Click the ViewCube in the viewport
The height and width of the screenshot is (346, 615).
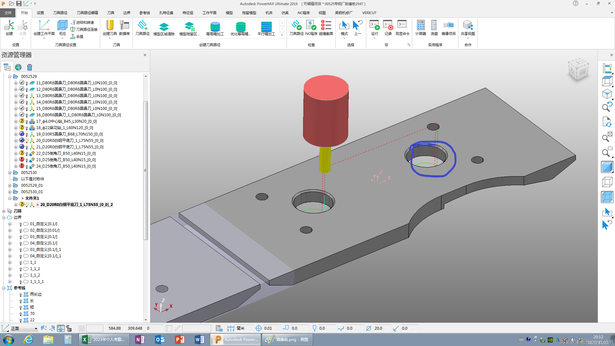[579, 70]
